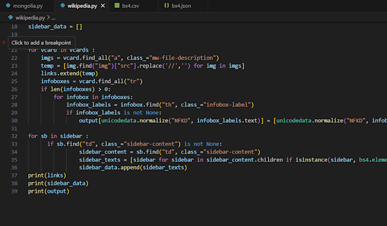Click 'temp' variable on line 23

pyautogui.click(x=47, y=66)
